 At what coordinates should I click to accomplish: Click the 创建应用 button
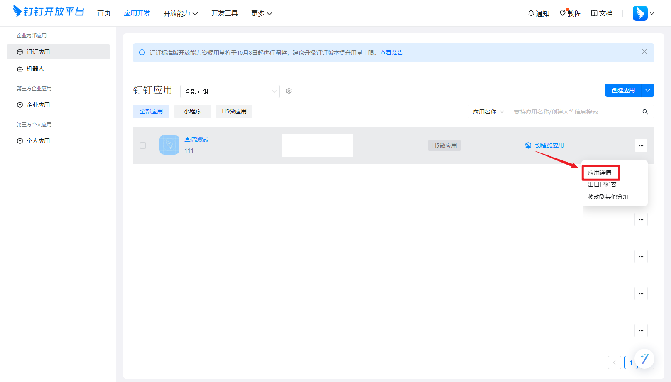623,90
